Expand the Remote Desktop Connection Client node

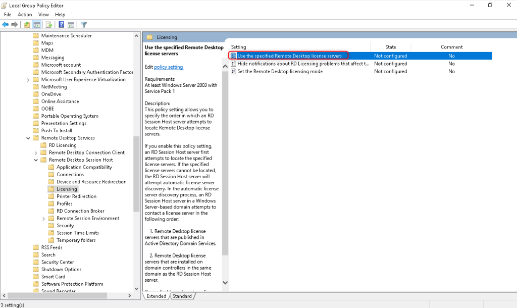coord(36,152)
